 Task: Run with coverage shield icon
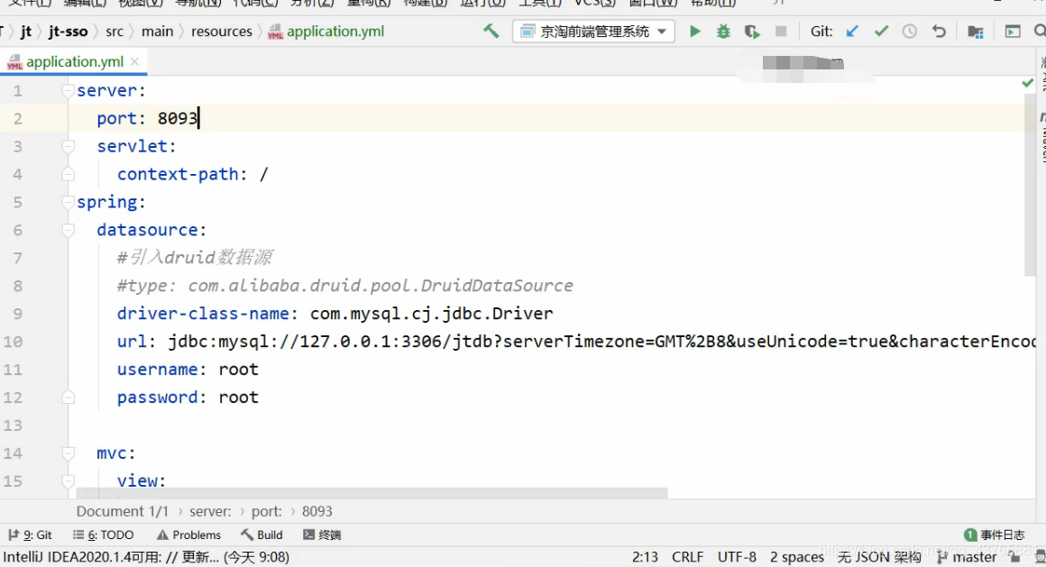click(x=752, y=32)
